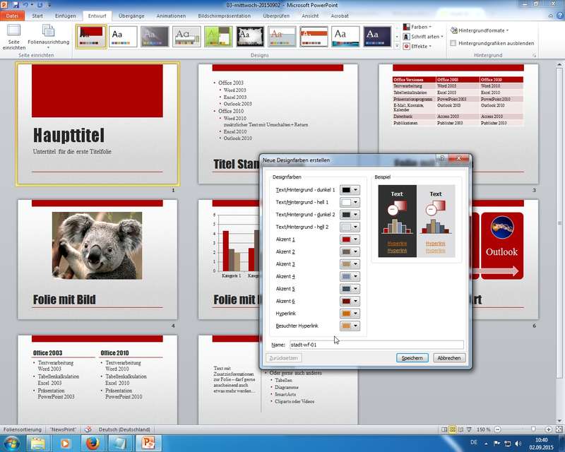Click the spell check icon in status bar
Image resolution: width=565 pixels, height=452 pixels.
[x=88, y=429]
